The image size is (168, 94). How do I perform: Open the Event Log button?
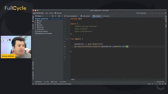[160, 82]
